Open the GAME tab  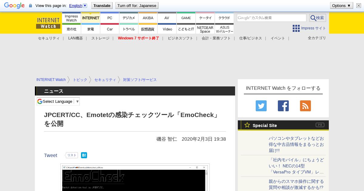(186, 18)
